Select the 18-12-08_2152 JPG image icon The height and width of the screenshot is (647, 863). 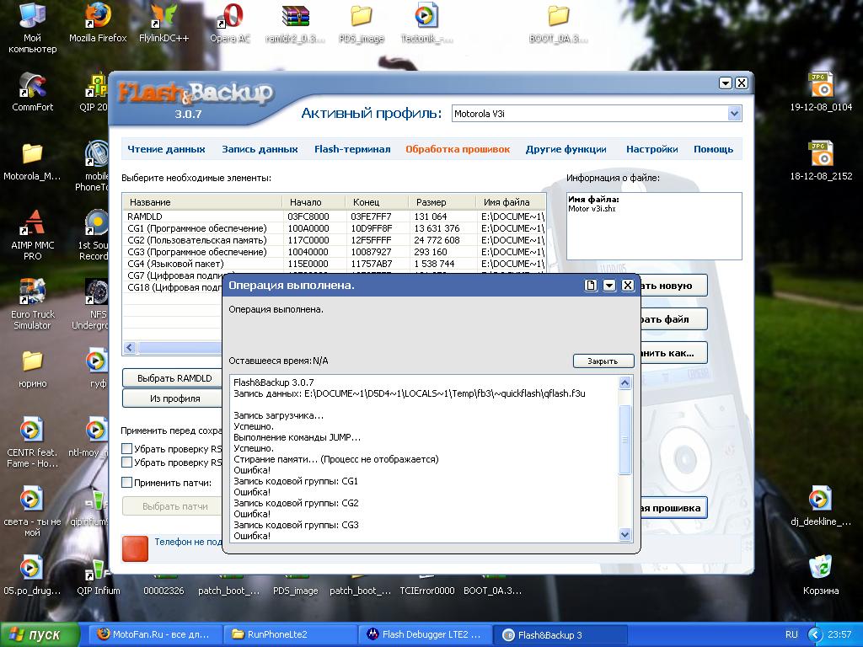(x=821, y=161)
